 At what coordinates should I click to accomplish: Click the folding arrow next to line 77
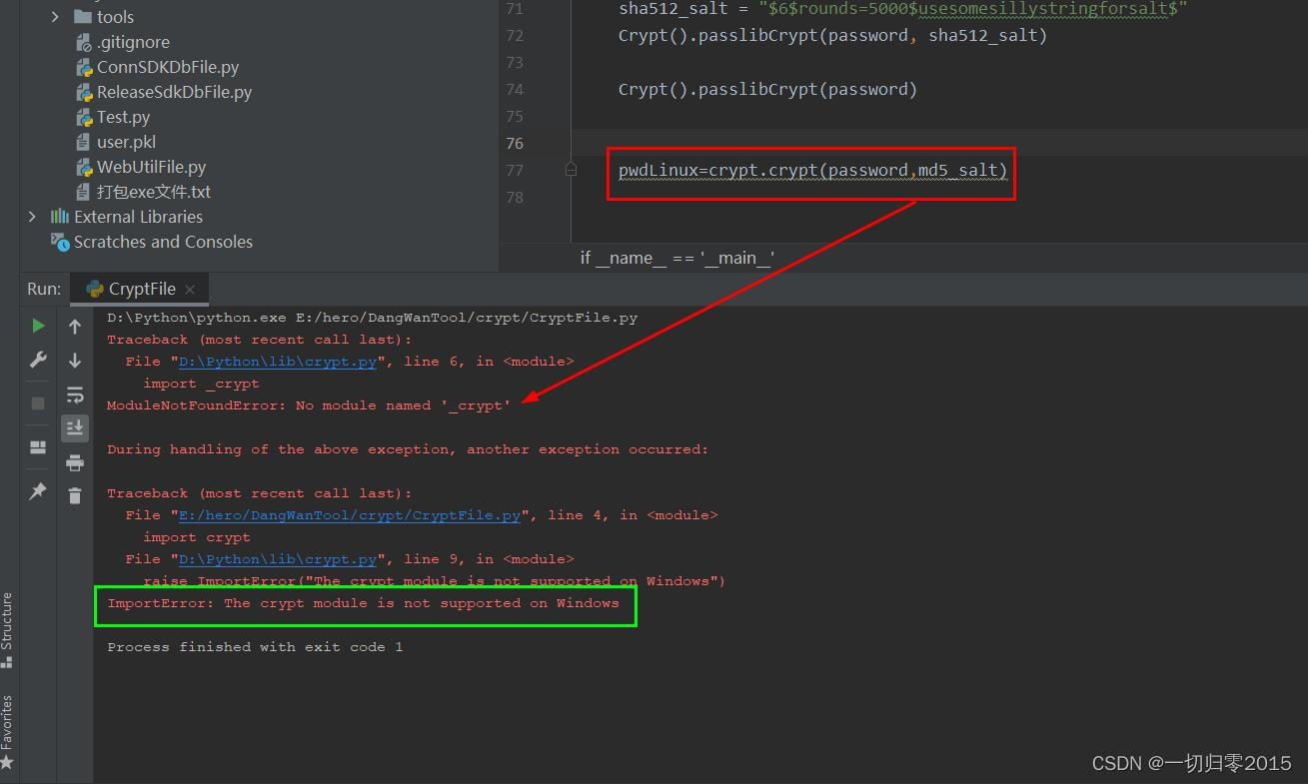tap(571, 169)
